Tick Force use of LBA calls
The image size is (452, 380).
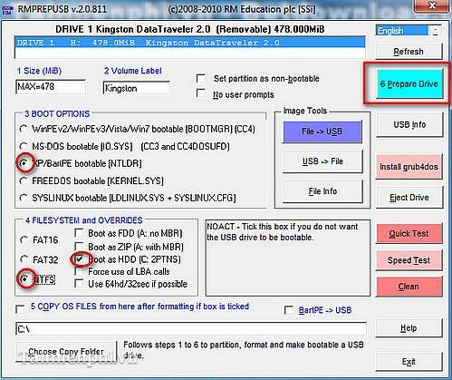tap(79, 271)
